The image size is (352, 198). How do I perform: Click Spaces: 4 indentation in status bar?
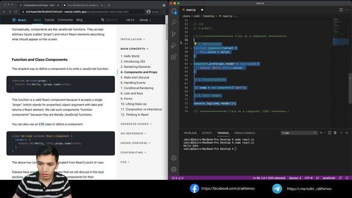tap(295, 178)
